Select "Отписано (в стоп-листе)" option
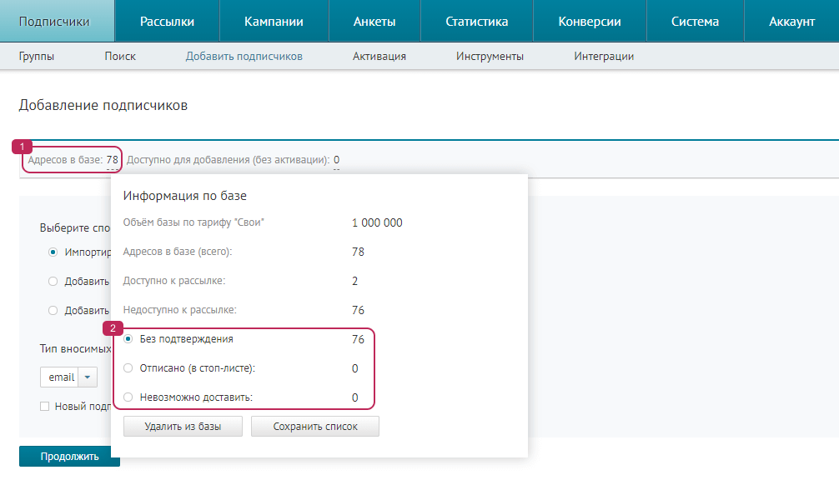Image resolution: width=839 pixels, height=480 pixels. (x=128, y=367)
